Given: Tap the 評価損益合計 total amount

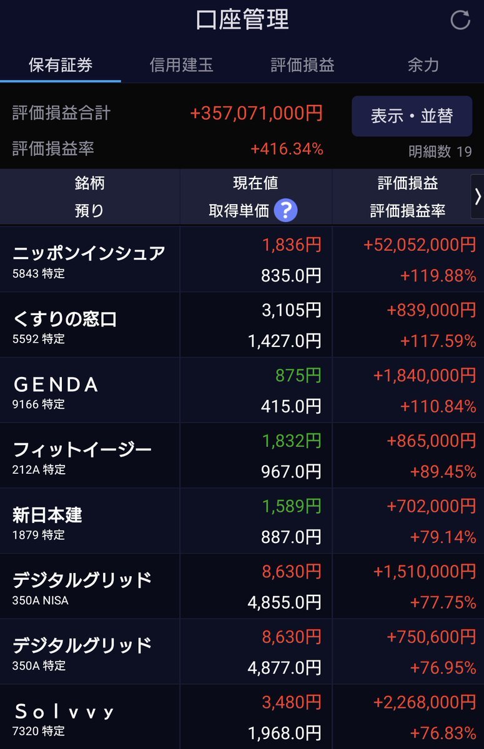Looking at the screenshot, I should tap(257, 113).
